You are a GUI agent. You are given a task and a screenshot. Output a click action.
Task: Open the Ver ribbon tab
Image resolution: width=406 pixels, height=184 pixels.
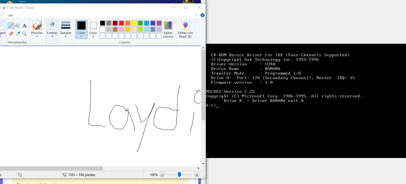tap(11, 15)
